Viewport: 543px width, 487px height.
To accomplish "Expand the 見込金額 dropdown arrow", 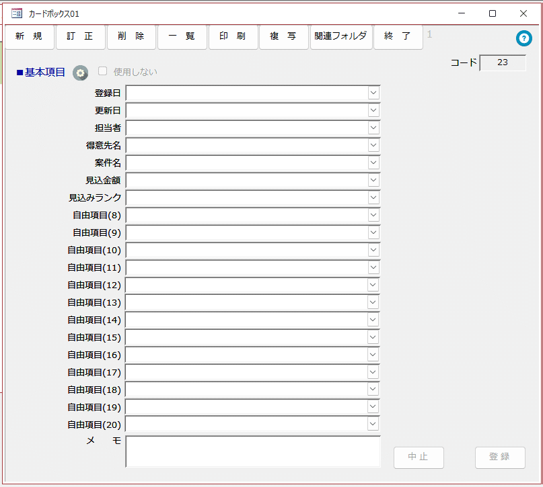I will coord(373,180).
